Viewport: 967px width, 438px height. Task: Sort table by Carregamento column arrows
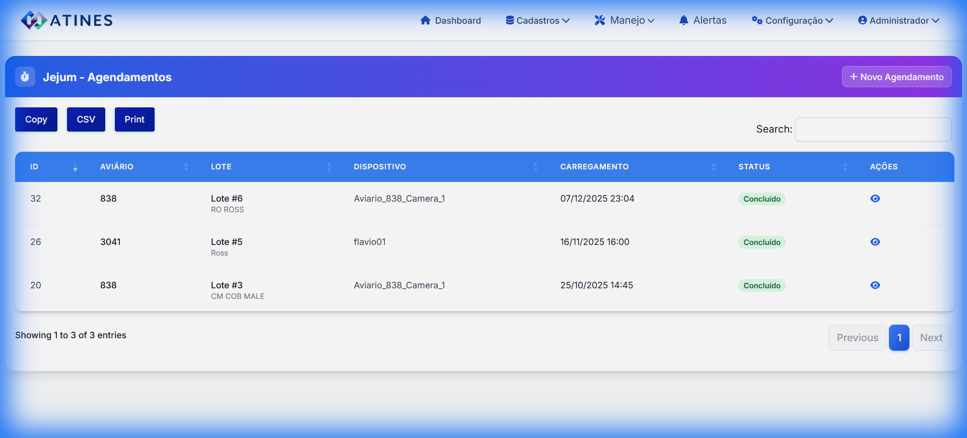pyautogui.click(x=713, y=167)
